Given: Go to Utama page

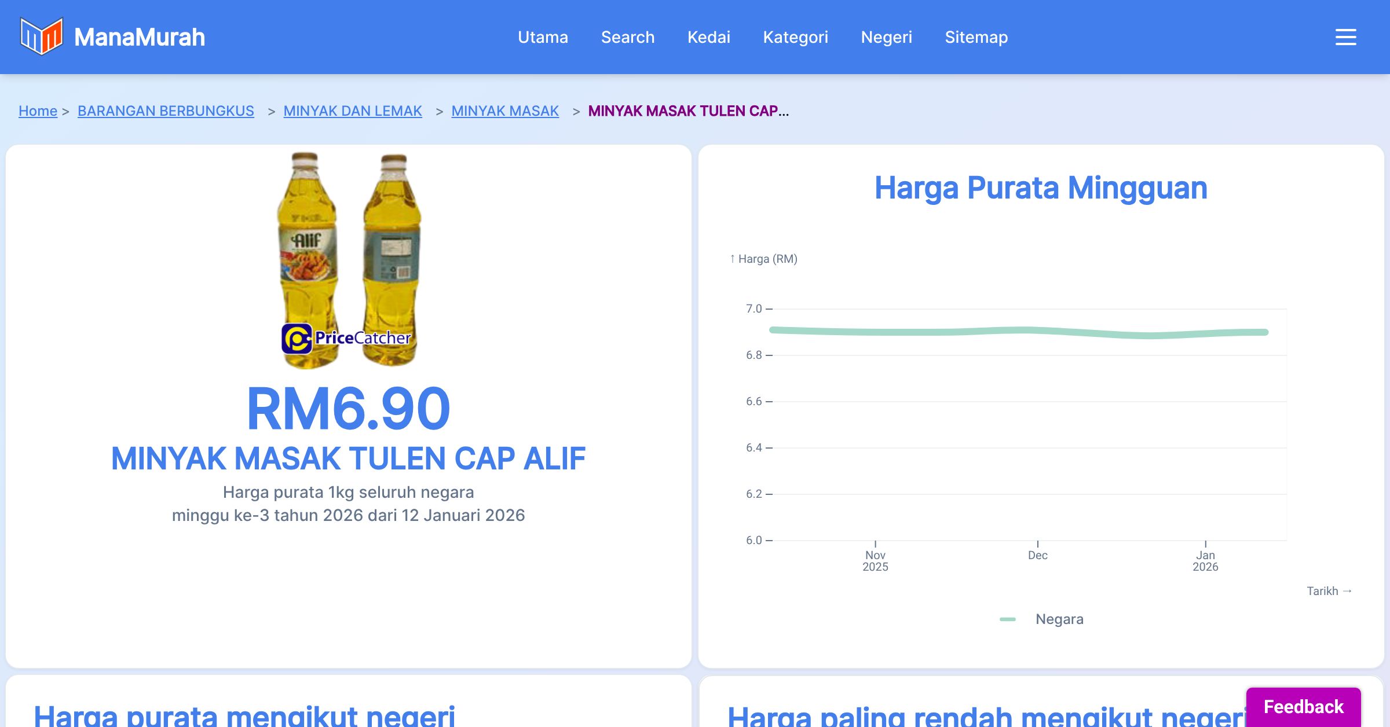Looking at the screenshot, I should tap(543, 37).
